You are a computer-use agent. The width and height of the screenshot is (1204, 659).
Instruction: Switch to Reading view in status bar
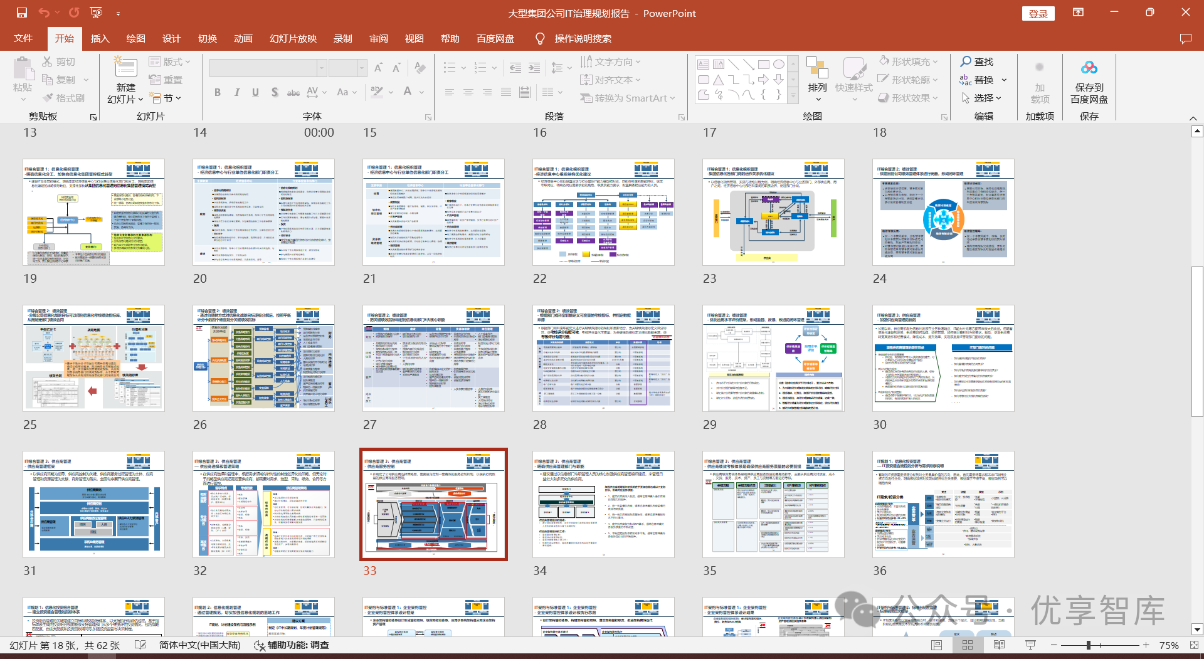coord(999,645)
